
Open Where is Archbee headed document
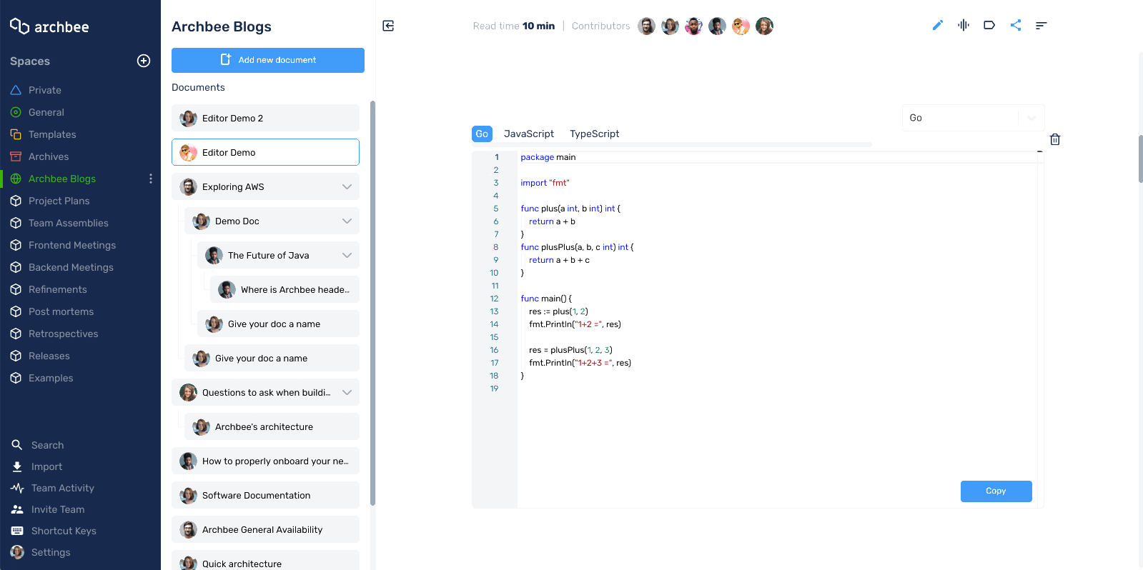coord(284,289)
